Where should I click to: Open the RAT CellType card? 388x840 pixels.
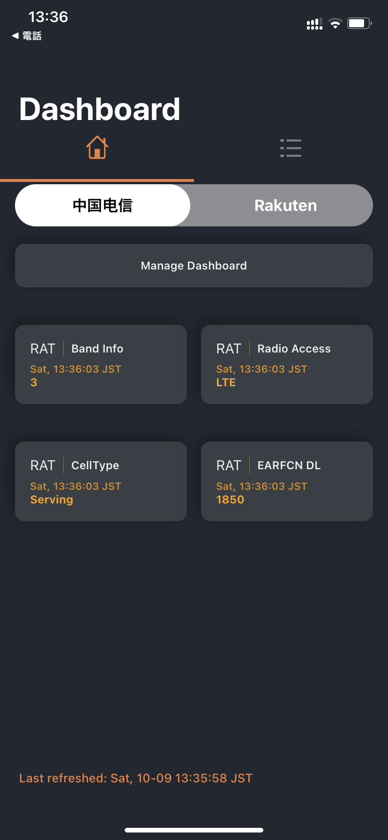tap(101, 481)
